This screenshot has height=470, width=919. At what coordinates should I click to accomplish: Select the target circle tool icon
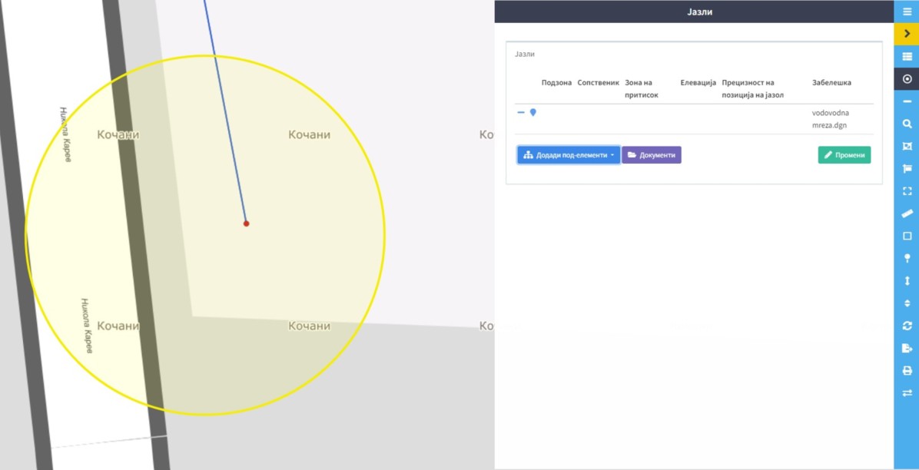pos(907,79)
